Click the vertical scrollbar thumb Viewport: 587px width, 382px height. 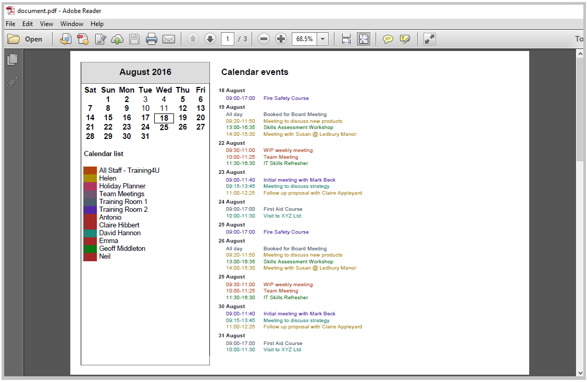580,110
